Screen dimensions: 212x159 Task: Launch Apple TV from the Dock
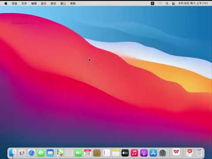[x=125, y=153]
